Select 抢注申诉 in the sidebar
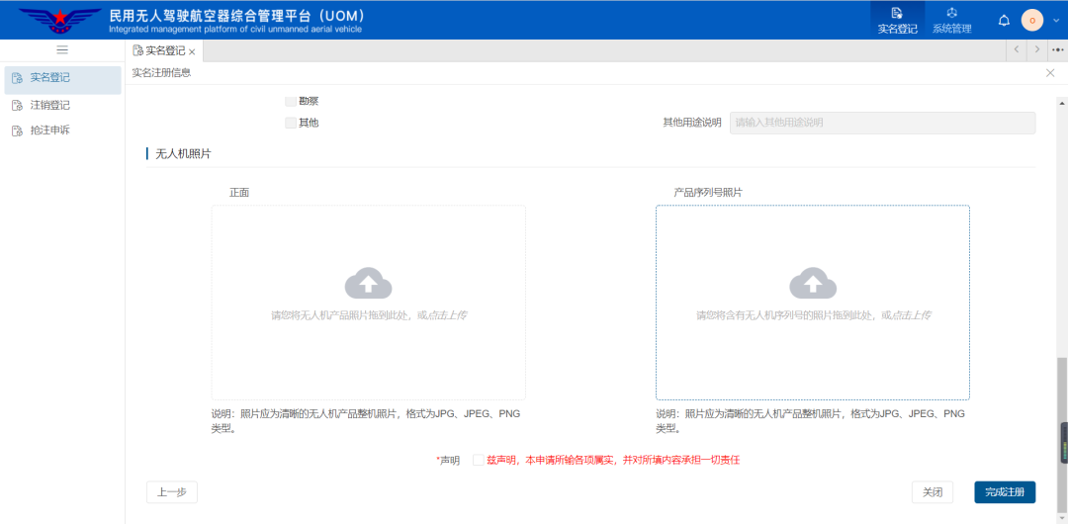 [x=49, y=131]
